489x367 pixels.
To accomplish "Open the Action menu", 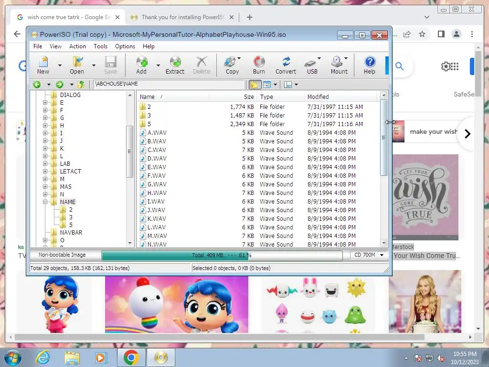I will pos(77,46).
